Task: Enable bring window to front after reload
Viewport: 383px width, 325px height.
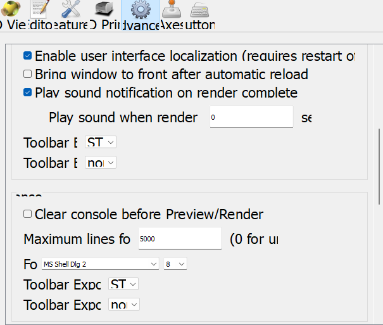Action: [x=27, y=74]
